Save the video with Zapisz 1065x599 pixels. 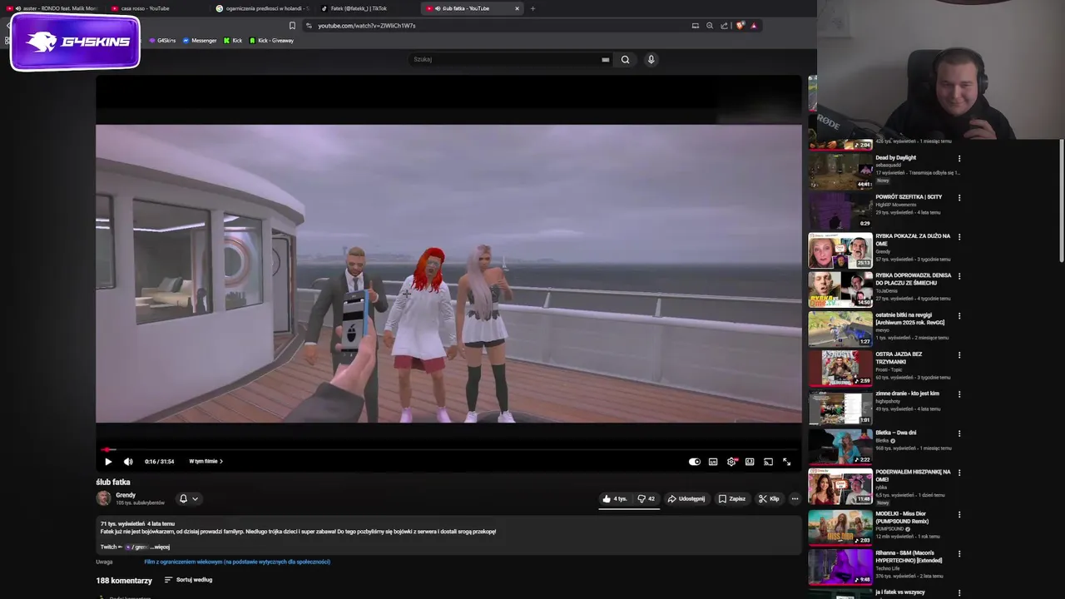732,499
